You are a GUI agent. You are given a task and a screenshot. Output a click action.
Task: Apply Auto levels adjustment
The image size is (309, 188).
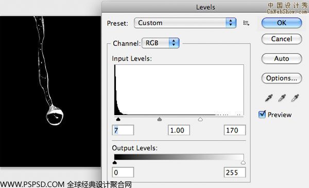282,59
